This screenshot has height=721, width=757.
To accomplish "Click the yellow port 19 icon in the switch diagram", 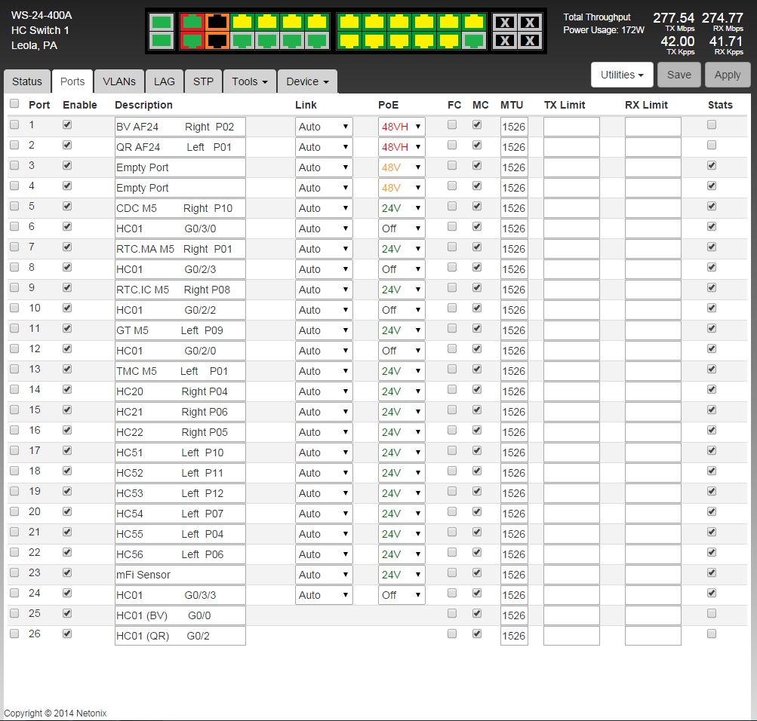I will 424,22.
